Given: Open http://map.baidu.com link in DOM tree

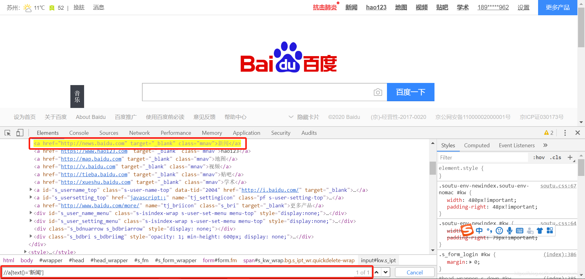Looking at the screenshot, I should (x=91, y=159).
